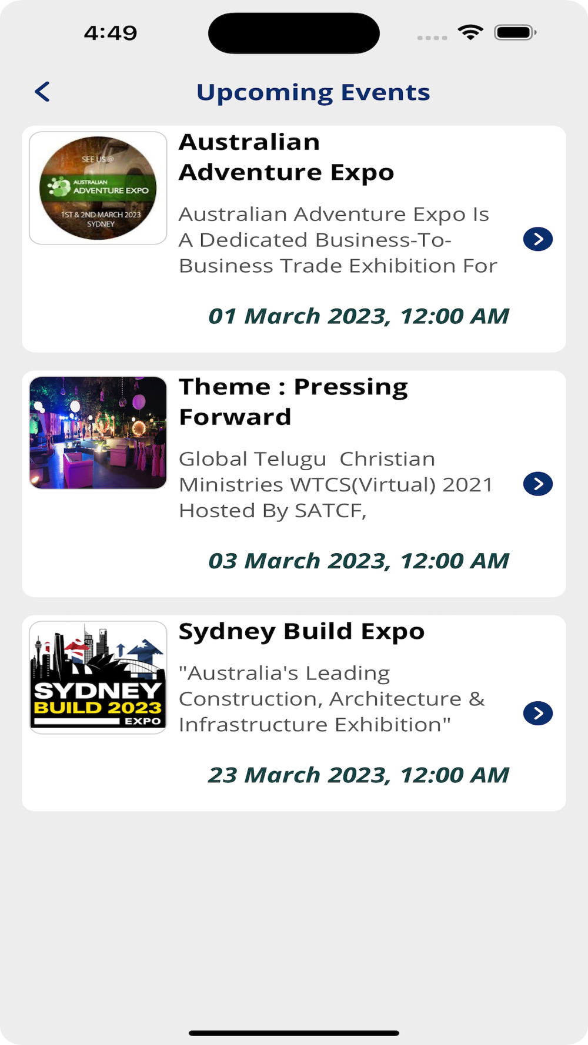Tap the Pressing Forward event photo
The image size is (588, 1045).
(98, 433)
